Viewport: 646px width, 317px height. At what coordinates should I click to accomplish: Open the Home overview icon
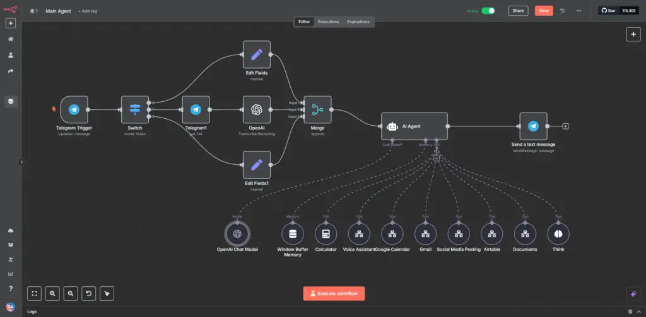pos(11,39)
